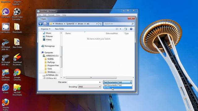Open the Recycle Bin
Screen dimensions: 198x111
tap(6, 2)
